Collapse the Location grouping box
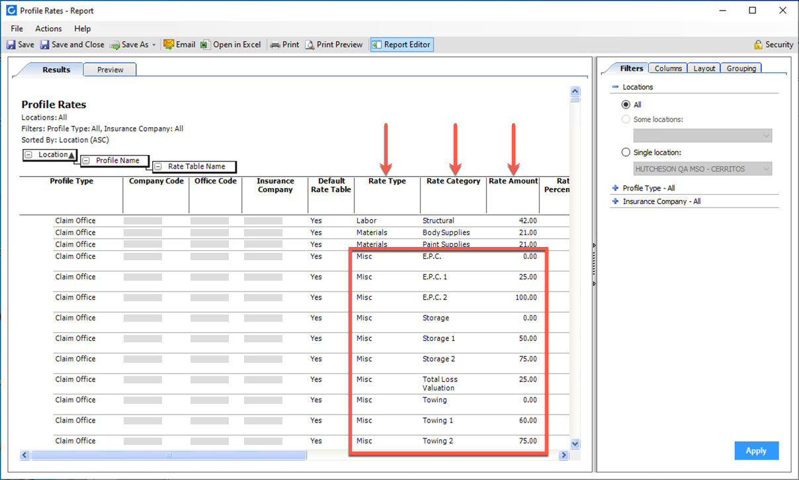799x480 pixels. pyautogui.click(x=28, y=155)
